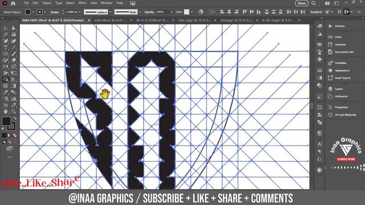Expand the Stroke color dropdown
The image size is (365, 205).
(x=44, y=12)
